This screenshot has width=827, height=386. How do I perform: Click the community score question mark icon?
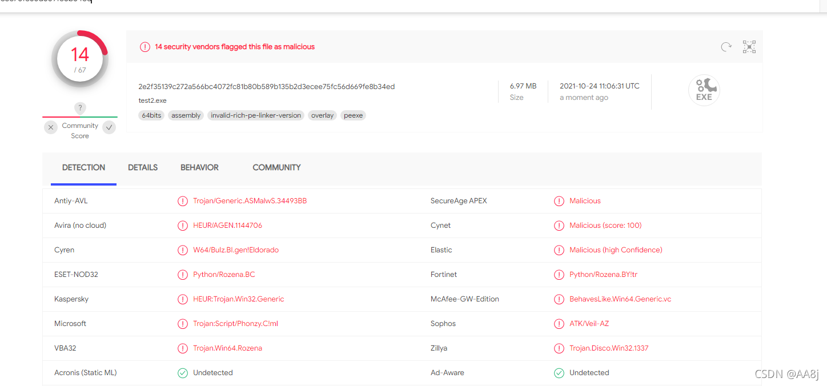(x=80, y=108)
